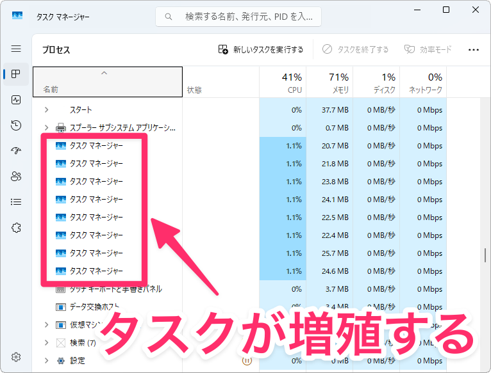Select the first タスク マネージャー process
Screen dimensions: 491x373
click(96, 146)
